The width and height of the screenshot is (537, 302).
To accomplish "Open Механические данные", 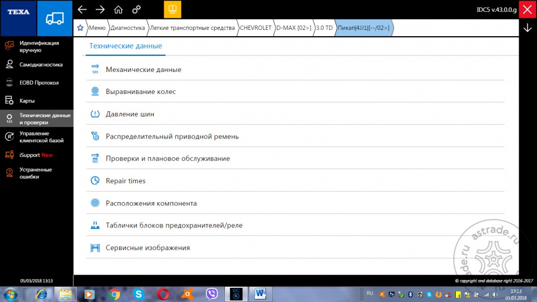I will [x=295, y=69].
